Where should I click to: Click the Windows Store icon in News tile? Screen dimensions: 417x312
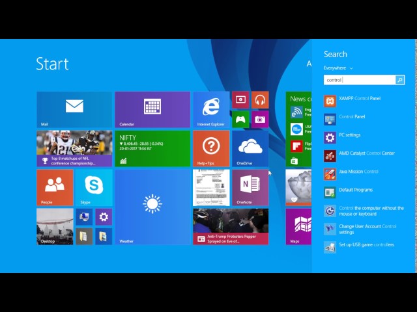tap(294, 161)
